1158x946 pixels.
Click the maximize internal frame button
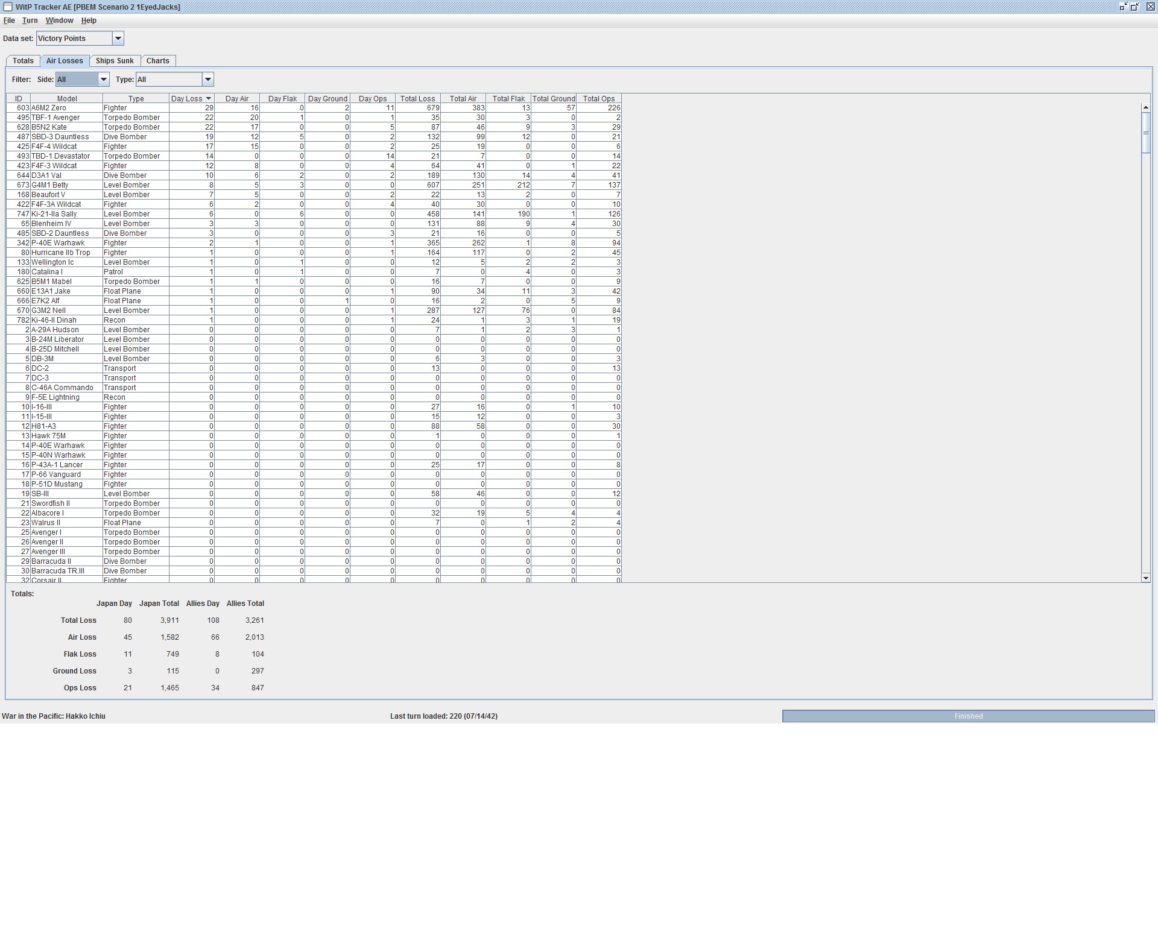(x=1134, y=7)
